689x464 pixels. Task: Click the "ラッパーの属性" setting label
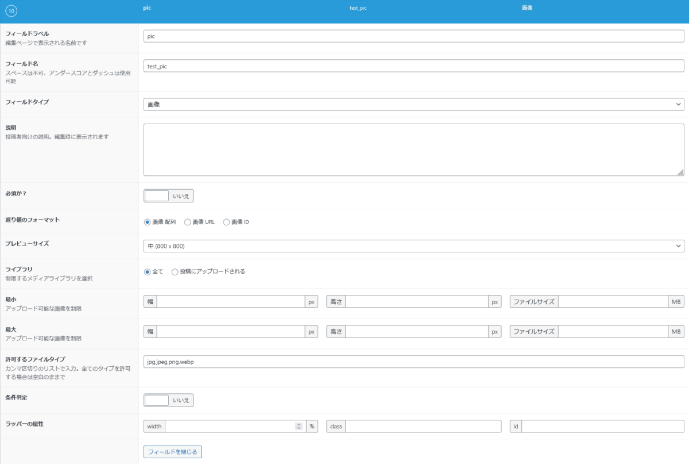25,424
